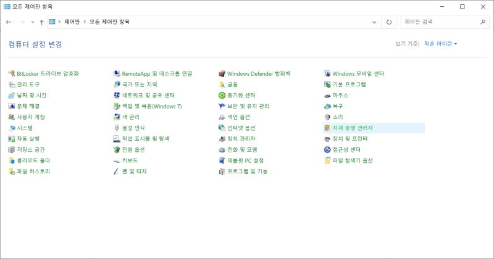Click the 글꼴 folder icon
Viewport: 494px width, 259px height.
222,84
